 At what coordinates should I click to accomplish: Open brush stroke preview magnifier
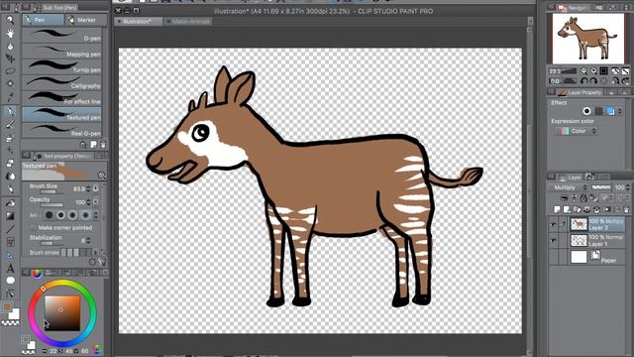102,176
